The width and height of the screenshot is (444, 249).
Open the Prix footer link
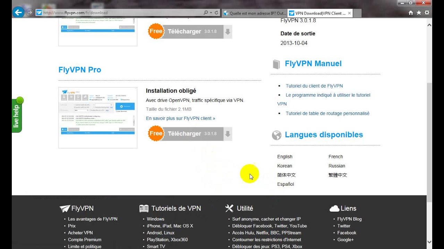click(72, 226)
